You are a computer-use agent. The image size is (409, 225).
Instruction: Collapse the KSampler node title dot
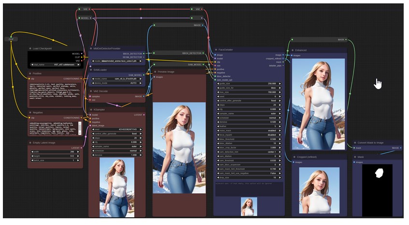click(x=91, y=110)
